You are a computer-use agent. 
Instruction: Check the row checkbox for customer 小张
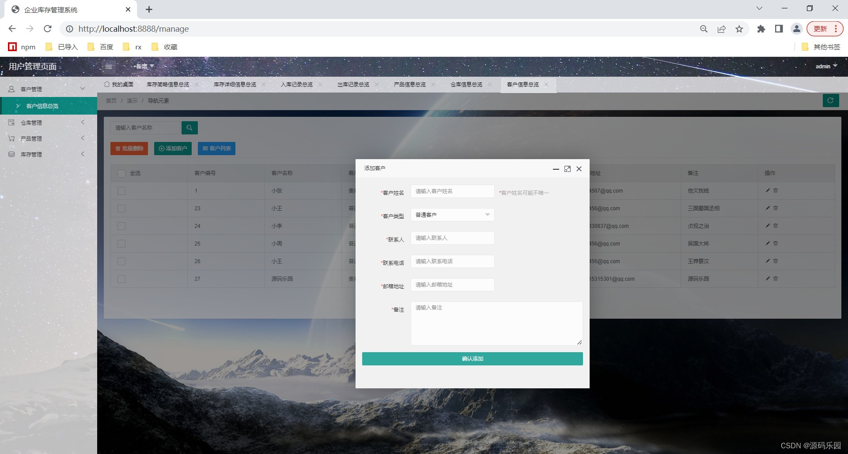pos(121,191)
